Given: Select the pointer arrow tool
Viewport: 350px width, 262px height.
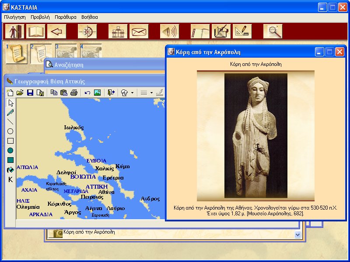Looking at the screenshot, I should click(10, 103).
